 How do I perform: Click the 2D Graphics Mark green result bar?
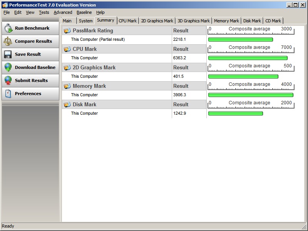243,76
